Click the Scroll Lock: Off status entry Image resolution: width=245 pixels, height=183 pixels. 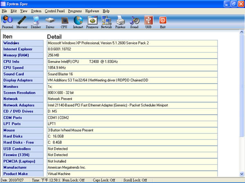point(135,180)
